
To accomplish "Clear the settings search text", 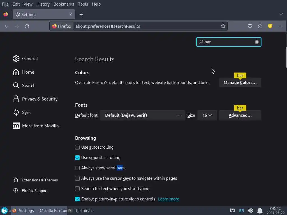I will coord(256,42).
